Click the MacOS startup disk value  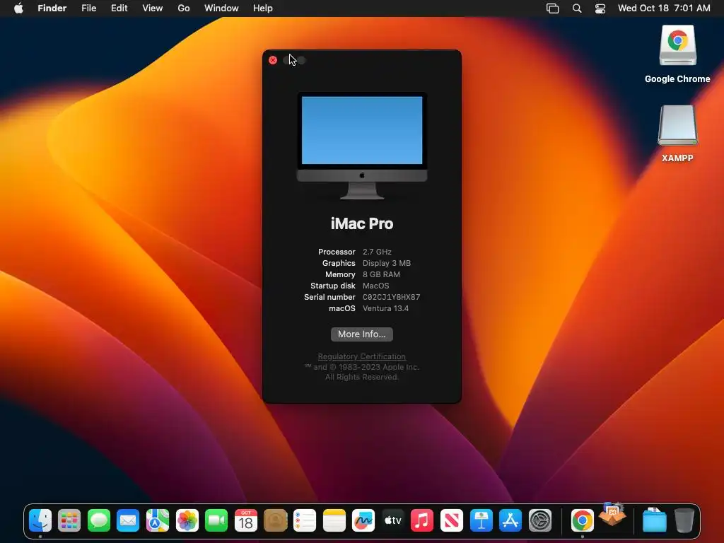[x=376, y=286]
